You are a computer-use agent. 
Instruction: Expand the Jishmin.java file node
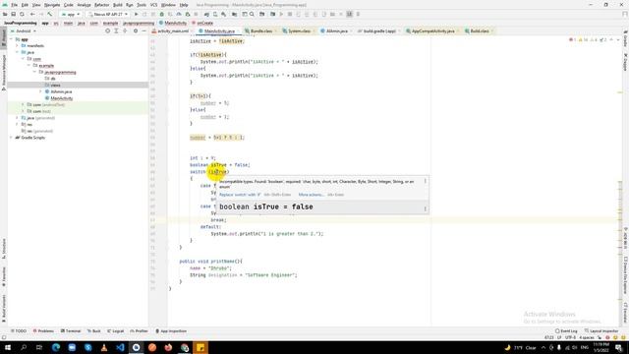click(x=40, y=91)
